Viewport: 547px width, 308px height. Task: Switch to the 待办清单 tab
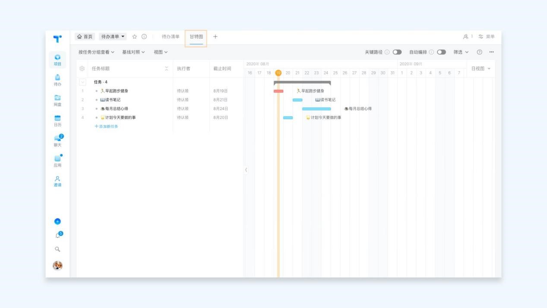171,37
